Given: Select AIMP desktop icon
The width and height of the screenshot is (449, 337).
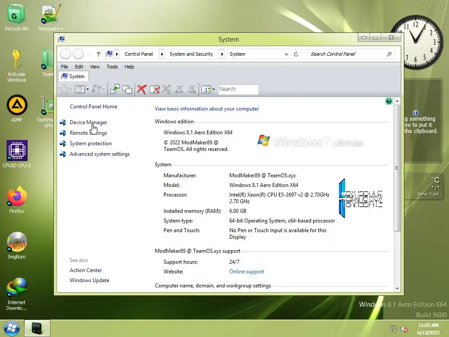Looking at the screenshot, I should (17, 108).
